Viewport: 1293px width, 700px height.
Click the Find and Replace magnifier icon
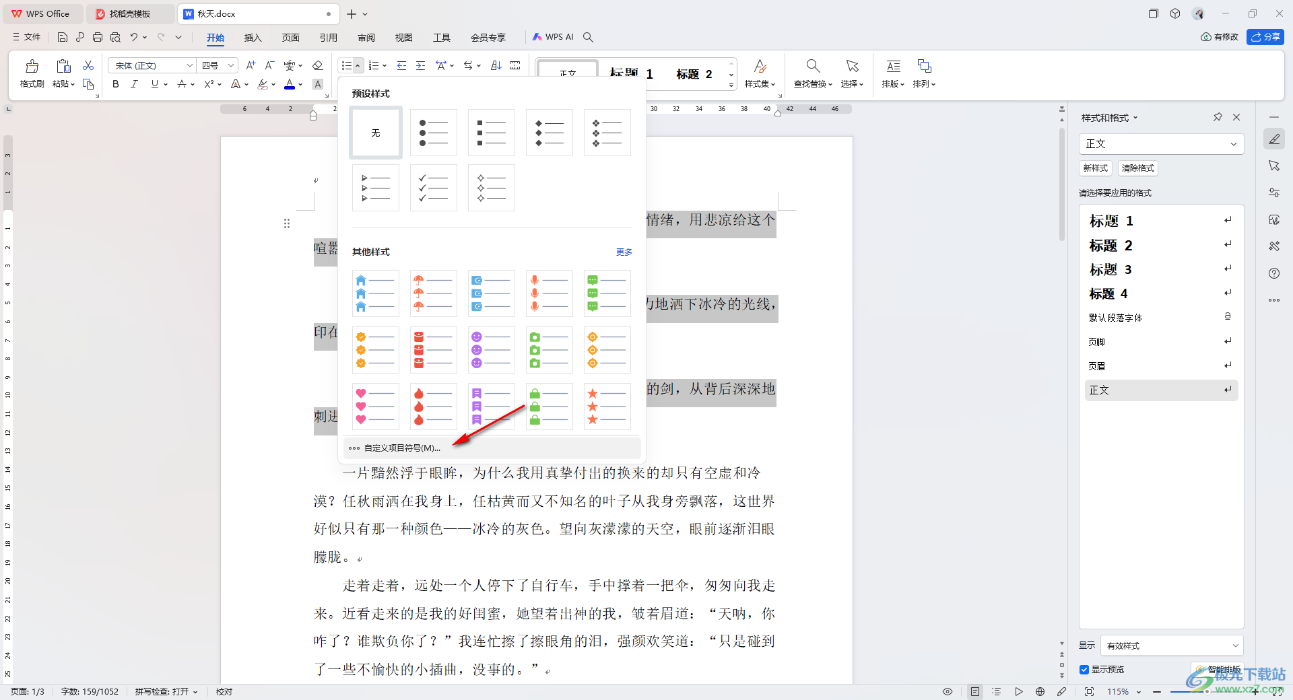[x=813, y=66]
